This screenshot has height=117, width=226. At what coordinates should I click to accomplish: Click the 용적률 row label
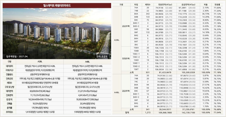coord(9,108)
